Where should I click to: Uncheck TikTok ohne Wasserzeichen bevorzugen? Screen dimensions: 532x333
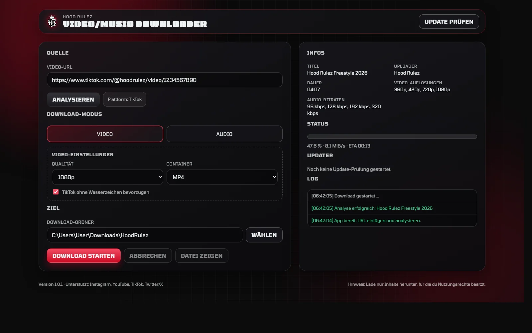(56, 192)
